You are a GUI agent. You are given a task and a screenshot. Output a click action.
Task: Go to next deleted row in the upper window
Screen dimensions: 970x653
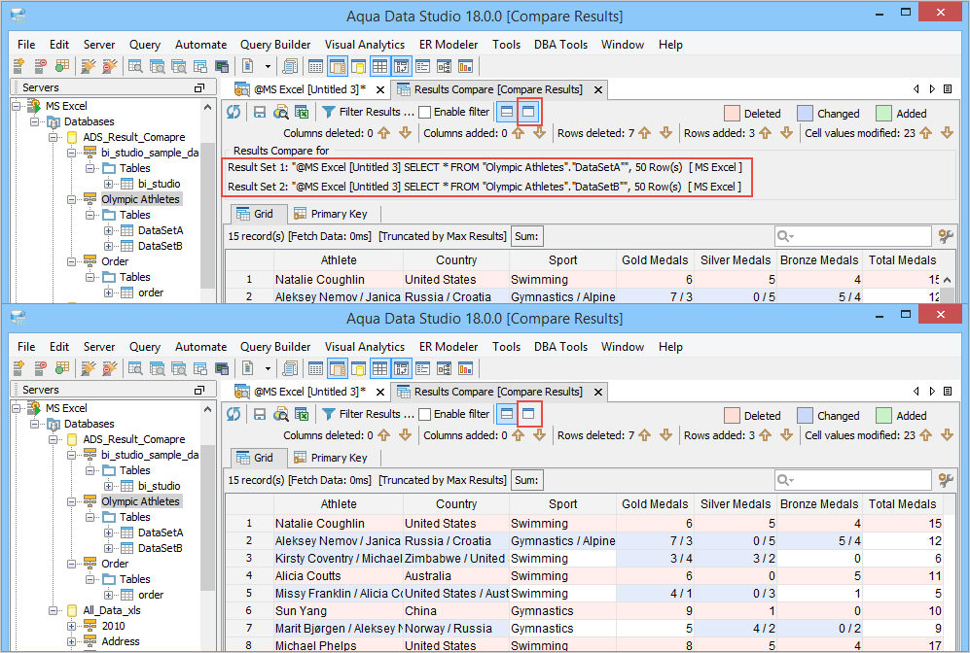pos(665,133)
